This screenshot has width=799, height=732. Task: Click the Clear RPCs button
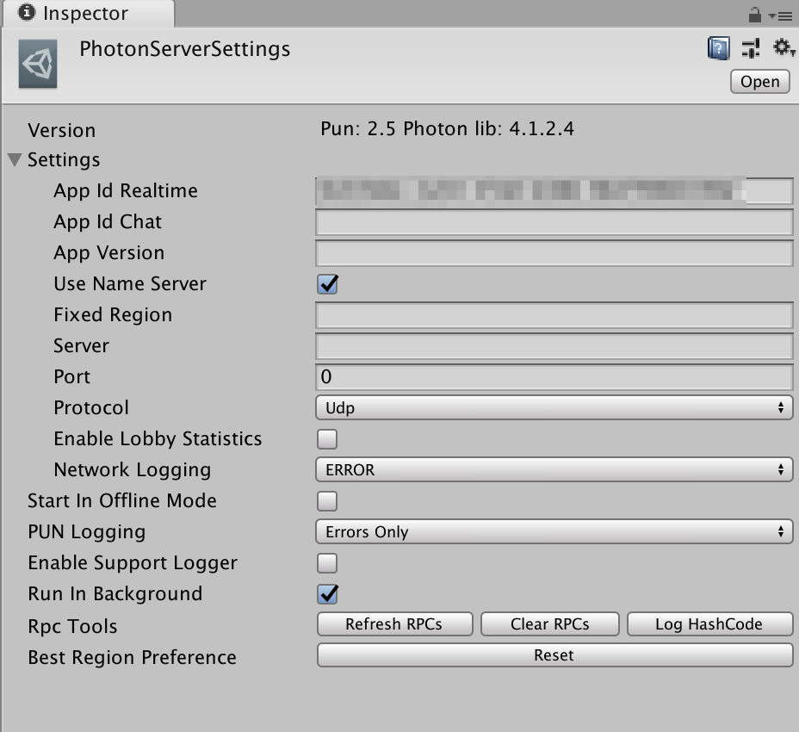pyautogui.click(x=550, y=624)
